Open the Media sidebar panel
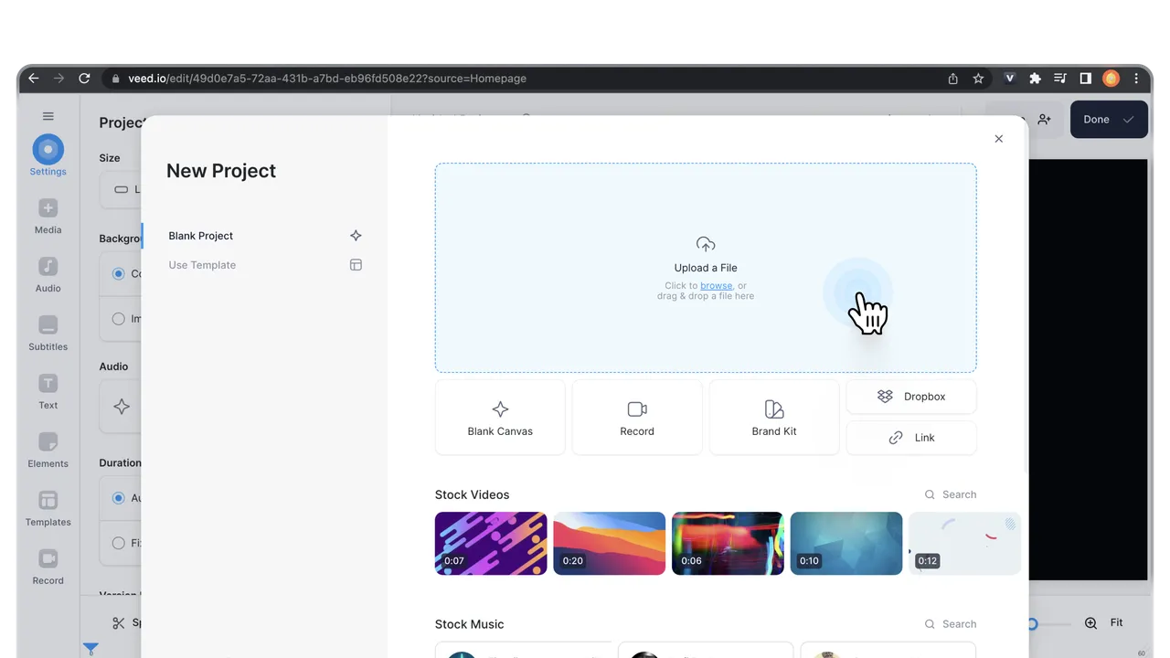Viewport: 1170px width, 658px height. click(48, 217)
